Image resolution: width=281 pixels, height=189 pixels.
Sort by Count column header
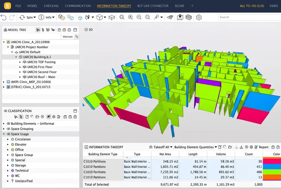pos(249,154)
